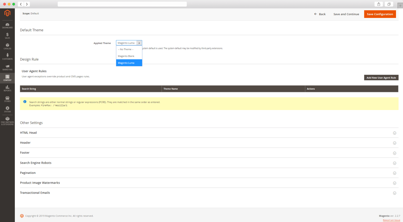403x222 pixels.
Task: Open the Stores menu
Action: pyautogui.click(x=7, y=99)
